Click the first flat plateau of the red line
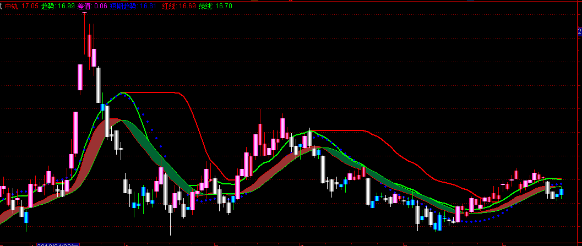The height and width of the screenshot is (246, 582). (x=154, y=93)
